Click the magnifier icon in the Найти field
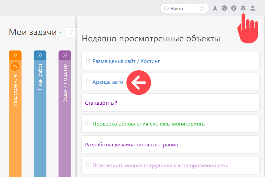 coord(166,8)
